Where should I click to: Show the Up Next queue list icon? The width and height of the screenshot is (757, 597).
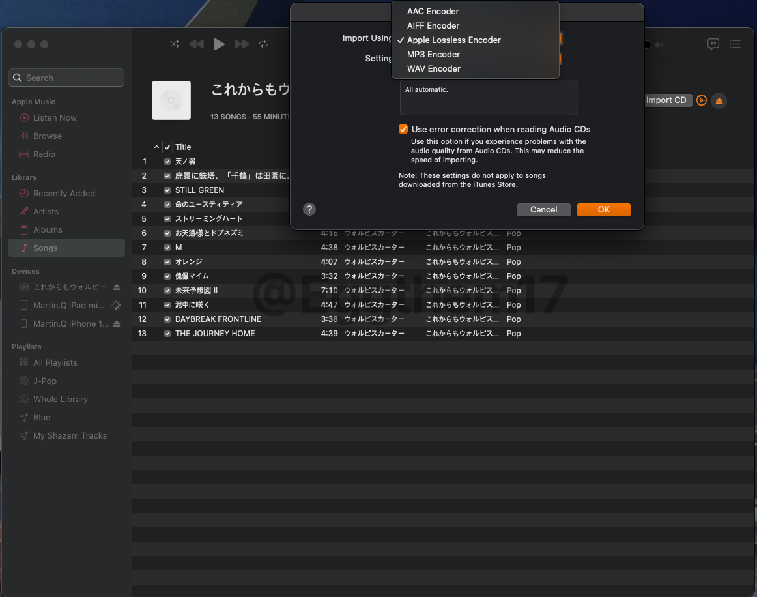click(x=735, y=44)
